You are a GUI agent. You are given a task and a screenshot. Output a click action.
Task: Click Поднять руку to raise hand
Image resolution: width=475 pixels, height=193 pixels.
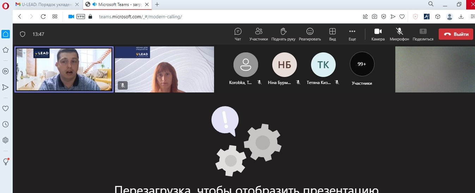pyautogui.click(x=283, y=34)
